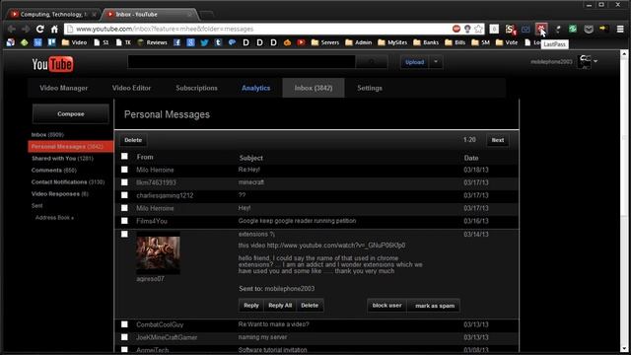Go to Next page of messages
631x355 pixels.
498,140
